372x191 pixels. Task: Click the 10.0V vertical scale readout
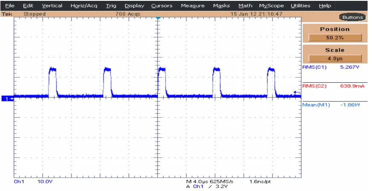(45, 182)
